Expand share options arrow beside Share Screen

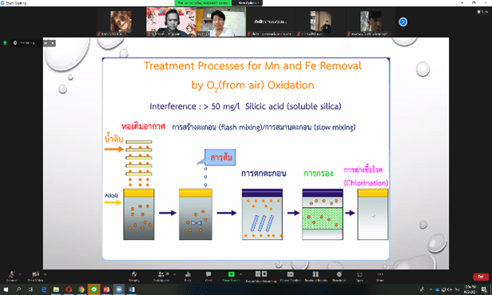(x=240, y=274)
